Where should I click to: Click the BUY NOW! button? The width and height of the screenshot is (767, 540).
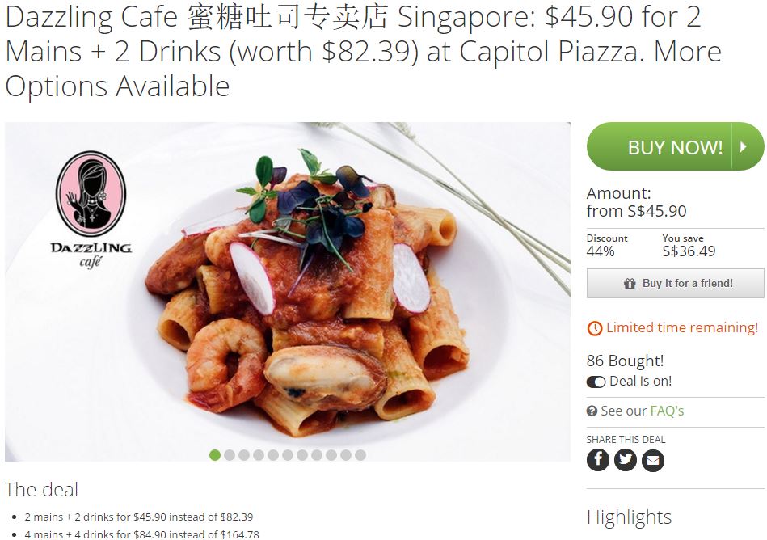point(675,147)
